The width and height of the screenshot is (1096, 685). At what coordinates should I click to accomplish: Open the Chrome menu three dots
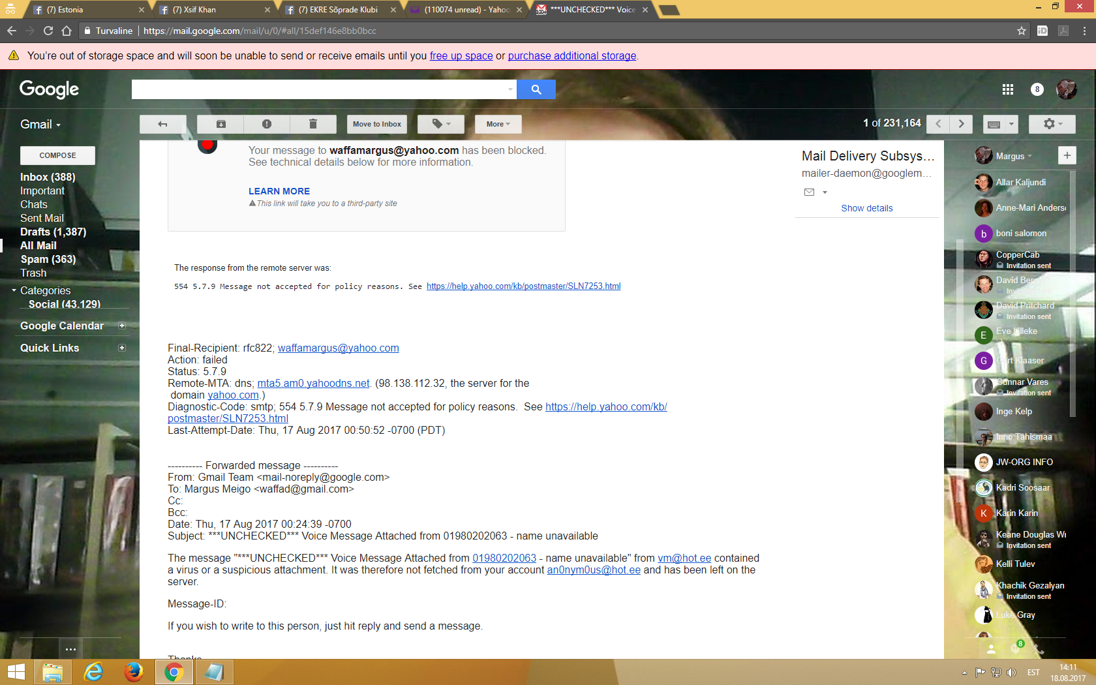coord(1084,31)
